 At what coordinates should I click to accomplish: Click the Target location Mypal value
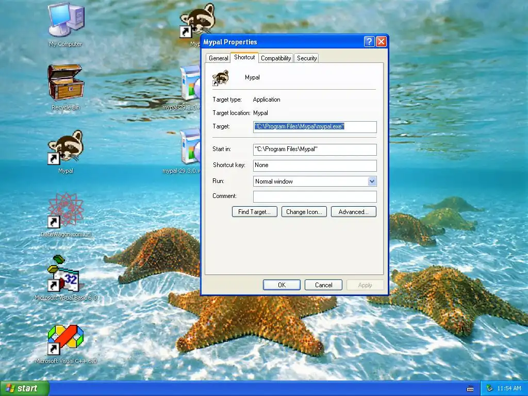point(260,113)
